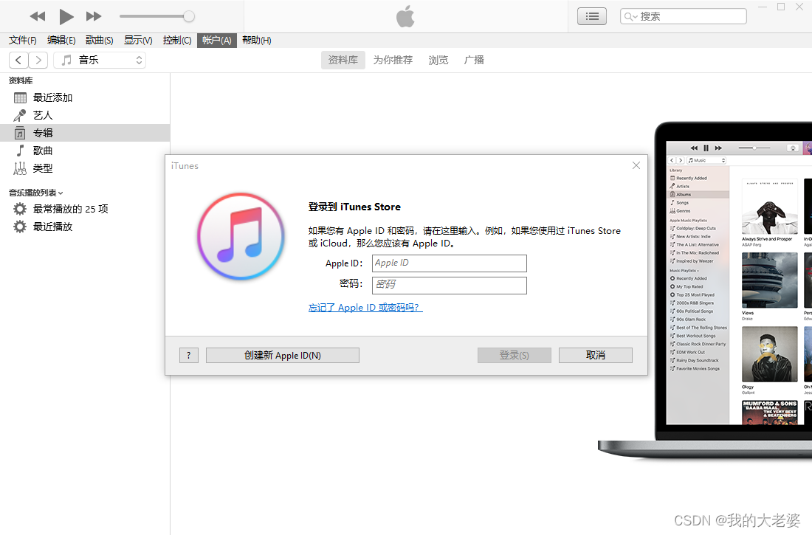Open the 显示(V) menu

(x=138, y=41)
